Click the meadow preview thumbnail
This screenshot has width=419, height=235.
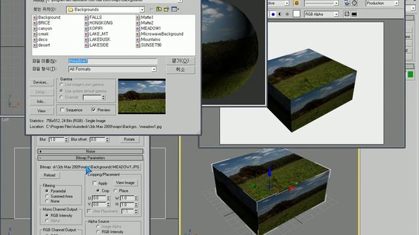tap(141, 97)
